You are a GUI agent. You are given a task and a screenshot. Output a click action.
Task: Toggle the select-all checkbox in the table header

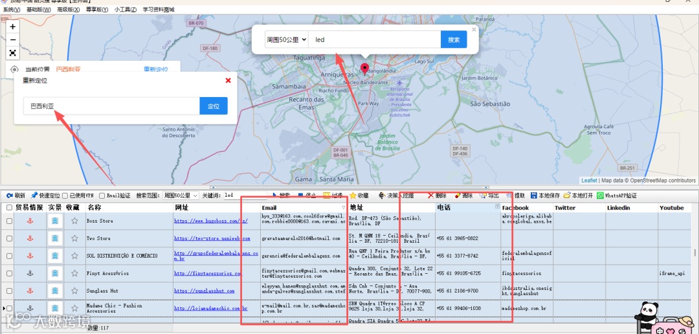click(9, 208)
